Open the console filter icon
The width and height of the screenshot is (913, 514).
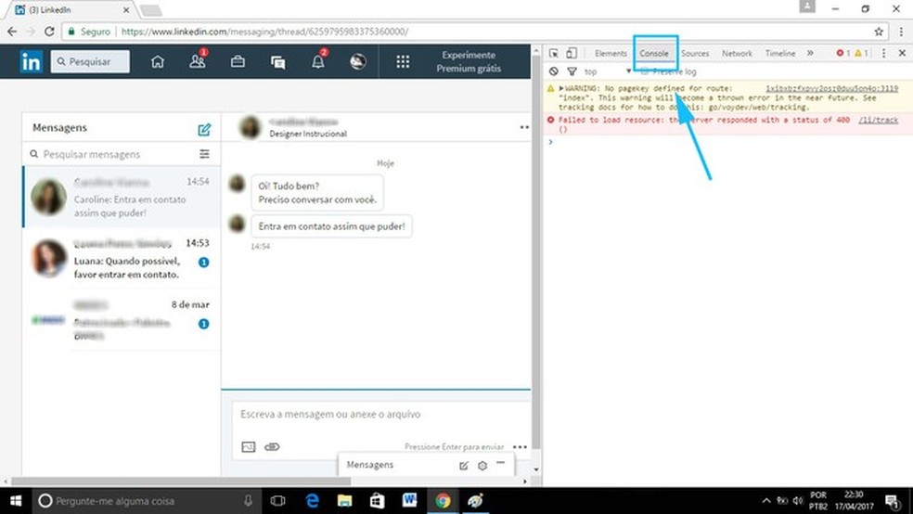572,71
